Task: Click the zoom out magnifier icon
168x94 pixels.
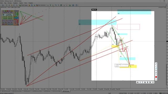Action: click(x=59, y=5)
